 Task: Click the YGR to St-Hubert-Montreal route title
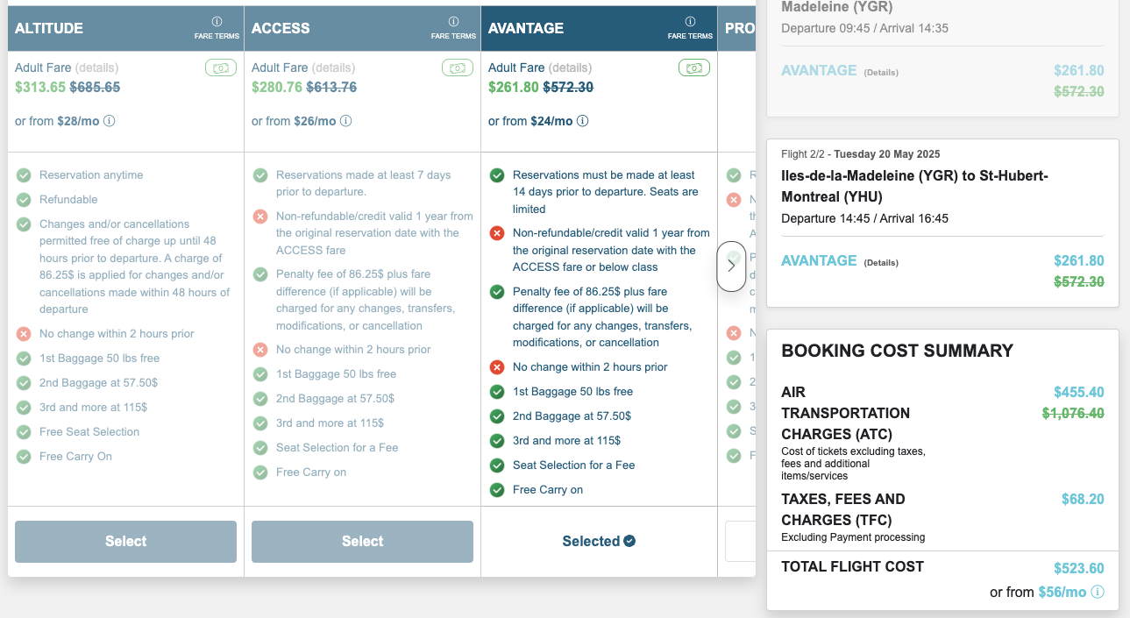[914, 187]
